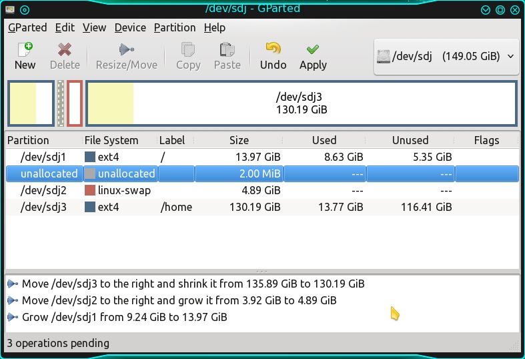
Task: Select the Grow /dev/sdj1 pending operation
Action: click(x=124, y=317)
